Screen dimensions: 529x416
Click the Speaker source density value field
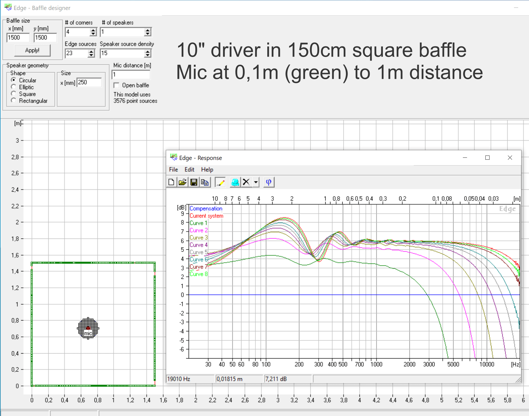tap(123, 53)
